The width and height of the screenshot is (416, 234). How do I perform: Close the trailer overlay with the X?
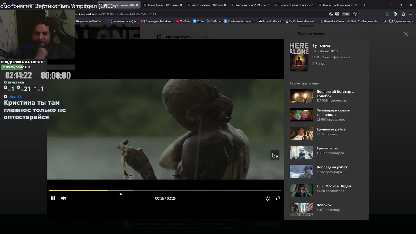(406, 34)
